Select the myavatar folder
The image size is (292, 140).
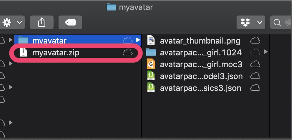(x=49, y=40)
